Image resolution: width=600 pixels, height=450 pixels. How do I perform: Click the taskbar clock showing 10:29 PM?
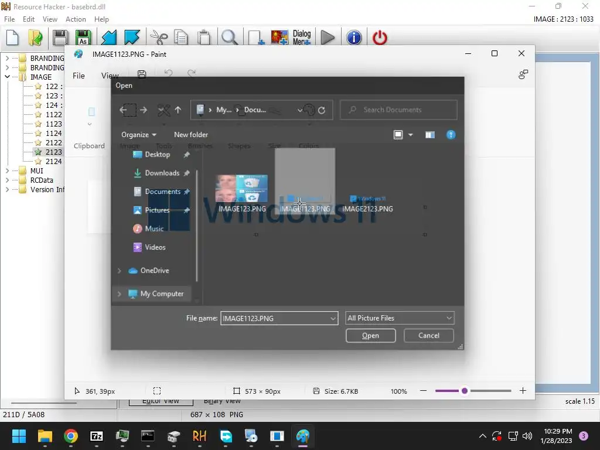point(558,436)
